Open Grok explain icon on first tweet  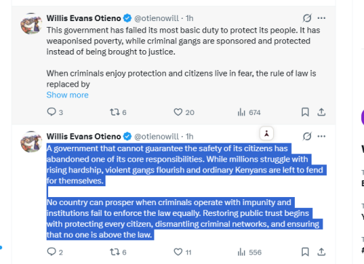307,18
